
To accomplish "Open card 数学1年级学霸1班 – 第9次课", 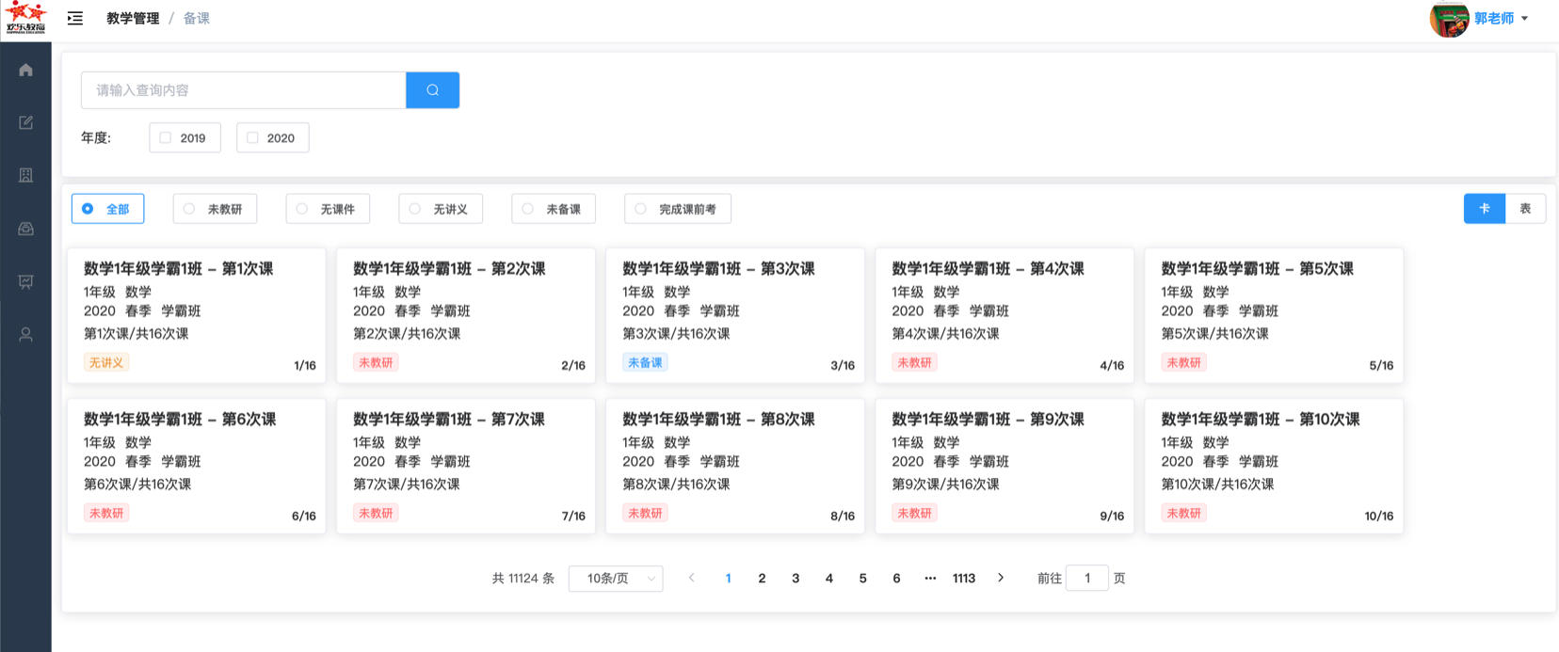I will 1005,466.
